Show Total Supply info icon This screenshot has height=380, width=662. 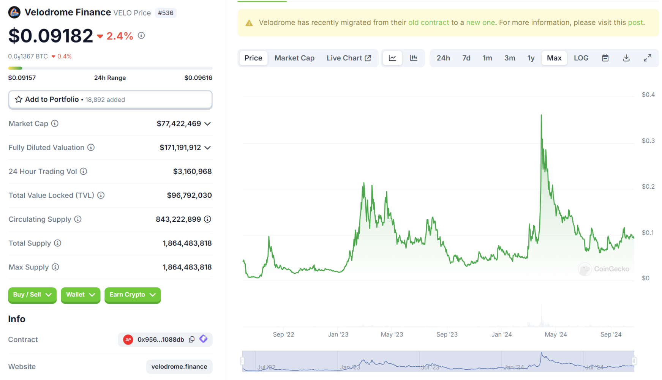pyautogui.click(x=57, y=243)
